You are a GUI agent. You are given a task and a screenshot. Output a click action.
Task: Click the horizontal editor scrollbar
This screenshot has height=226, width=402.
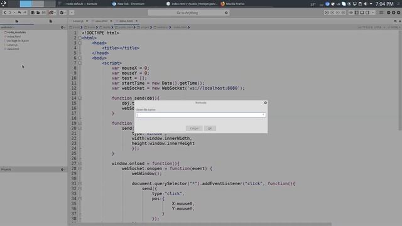(x=200, y=224)
